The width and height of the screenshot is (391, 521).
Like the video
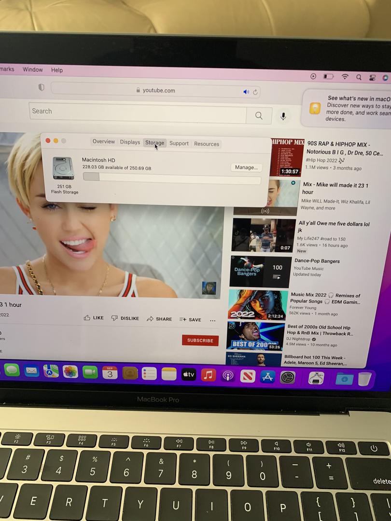94,317
